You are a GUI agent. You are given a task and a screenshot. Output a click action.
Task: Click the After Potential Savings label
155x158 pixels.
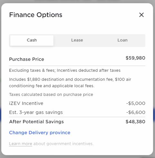(x=36, y=122)
